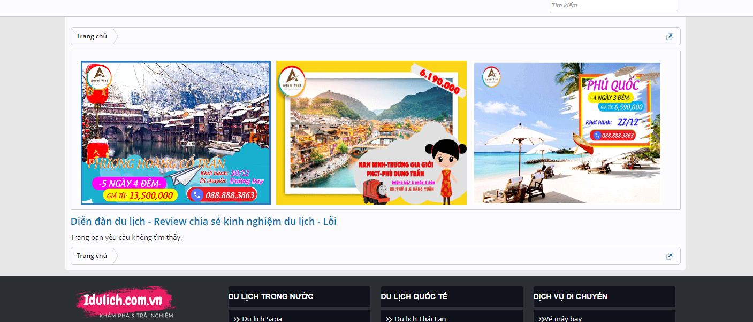Open the Nam Ninh-Trương Gia Giới tour banner
Screen dimensions: 753x322
[371, 132]
